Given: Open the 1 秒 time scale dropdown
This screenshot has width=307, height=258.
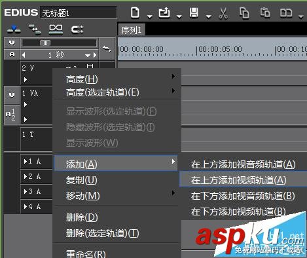Looking at the screenshot, I should click(88, 56).
